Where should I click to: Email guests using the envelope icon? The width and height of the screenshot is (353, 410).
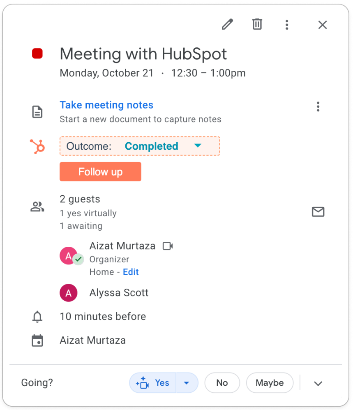318,211
